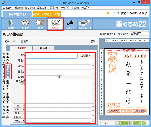Switch to the おもて(宛て名) tab
This screenshot has width=151, height=127.
tap(17, 14)
